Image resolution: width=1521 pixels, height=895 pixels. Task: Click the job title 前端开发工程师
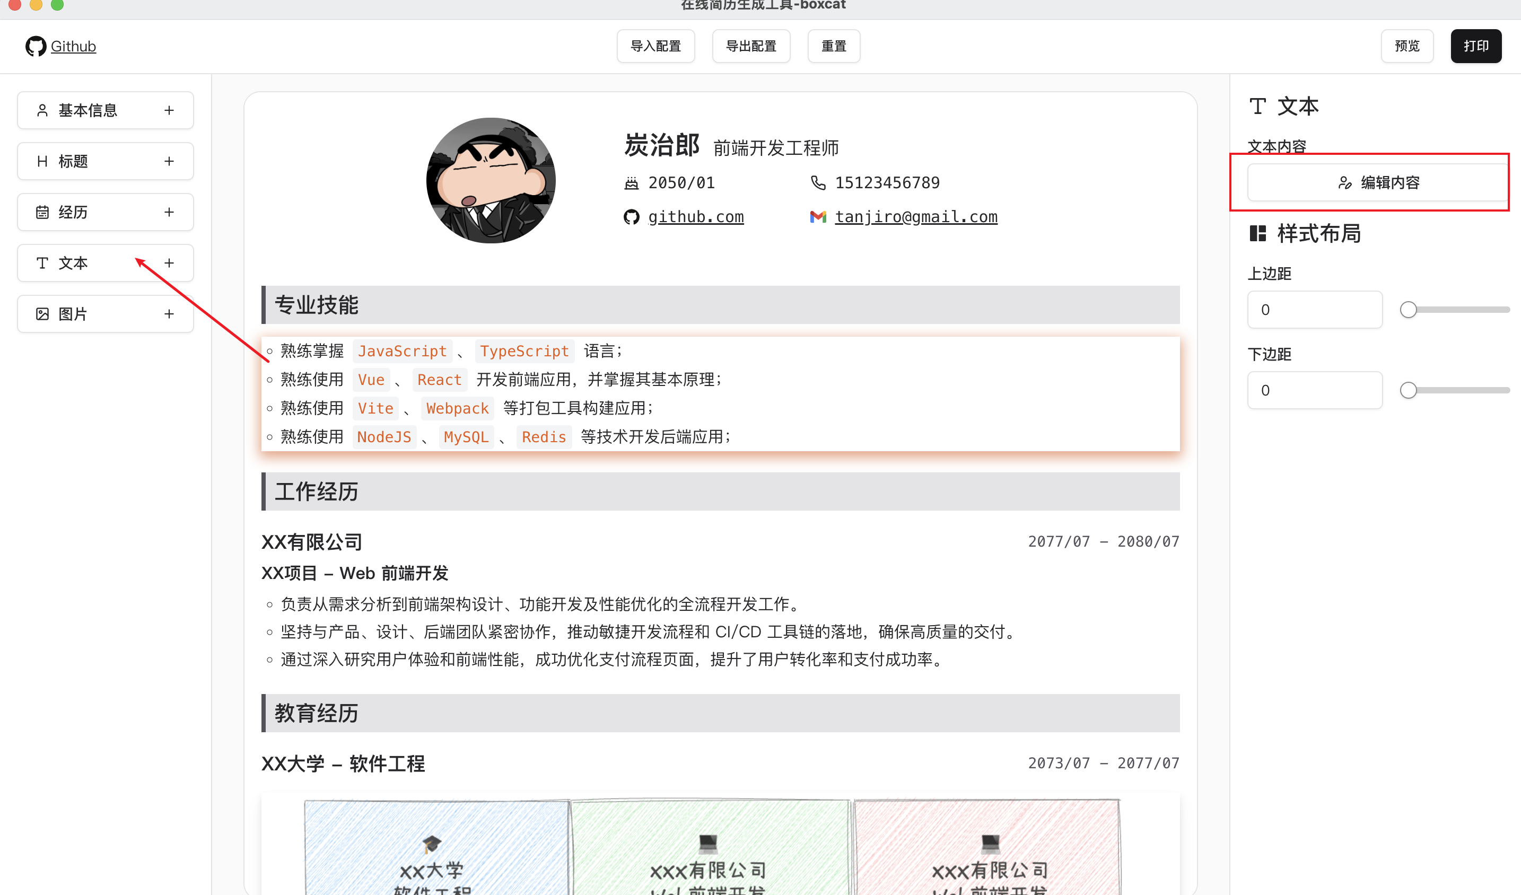pyautogui.click(x=776, y=148)
